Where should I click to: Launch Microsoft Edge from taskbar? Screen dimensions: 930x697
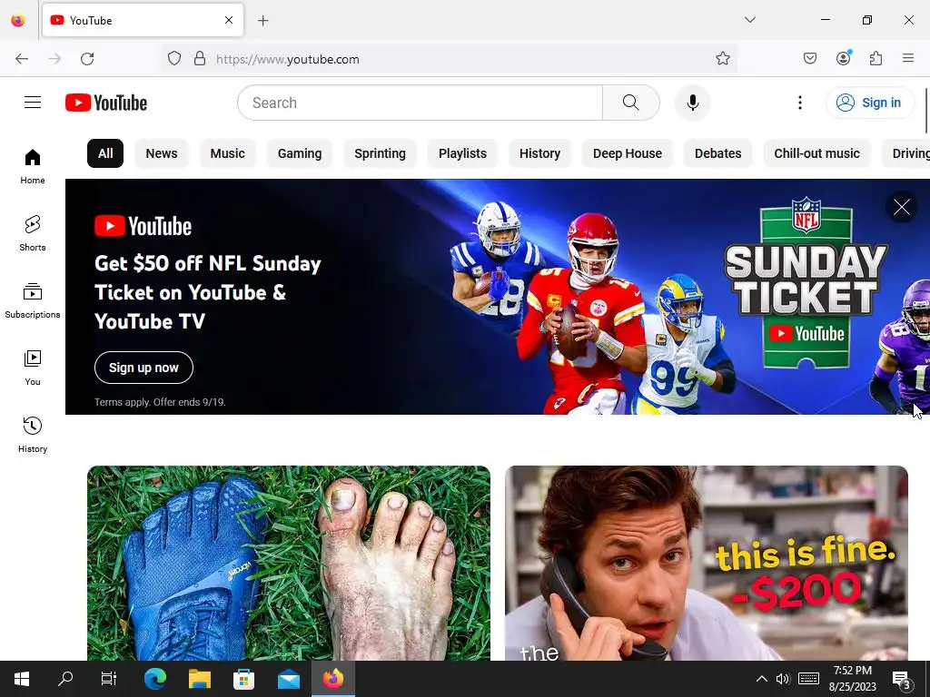(155, 679)
